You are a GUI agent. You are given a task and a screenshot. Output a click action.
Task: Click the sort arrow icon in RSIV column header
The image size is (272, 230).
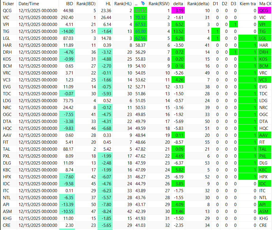pos(143,3)
